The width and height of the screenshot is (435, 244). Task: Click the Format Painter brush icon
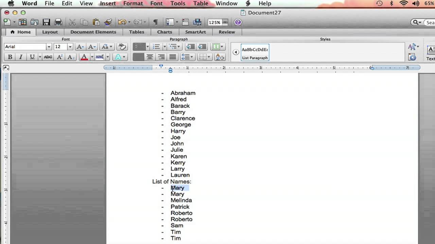click(x=108, y=22)
